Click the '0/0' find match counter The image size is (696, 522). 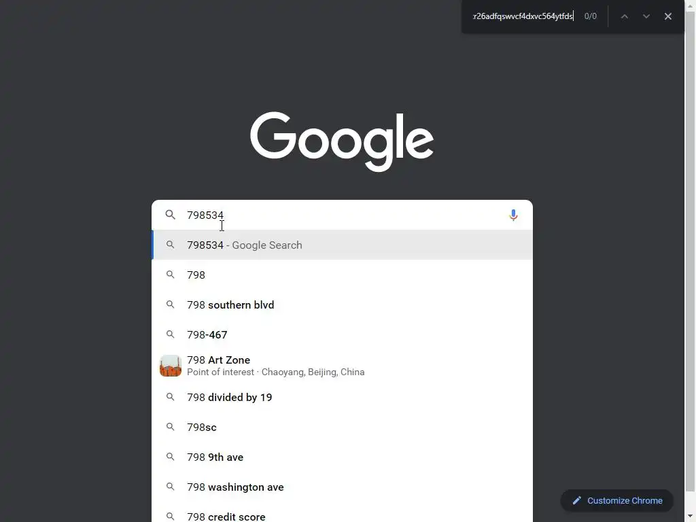coord(591,16)
